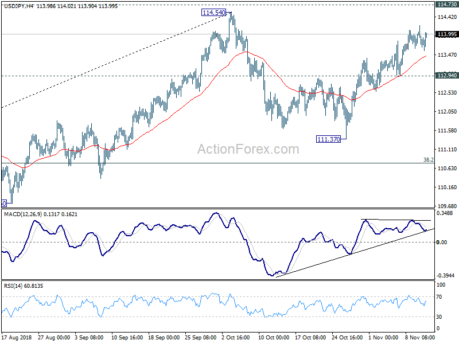459x344 pixels.
Task: Click the RSI 70 level label
Action: pos(439,297)
